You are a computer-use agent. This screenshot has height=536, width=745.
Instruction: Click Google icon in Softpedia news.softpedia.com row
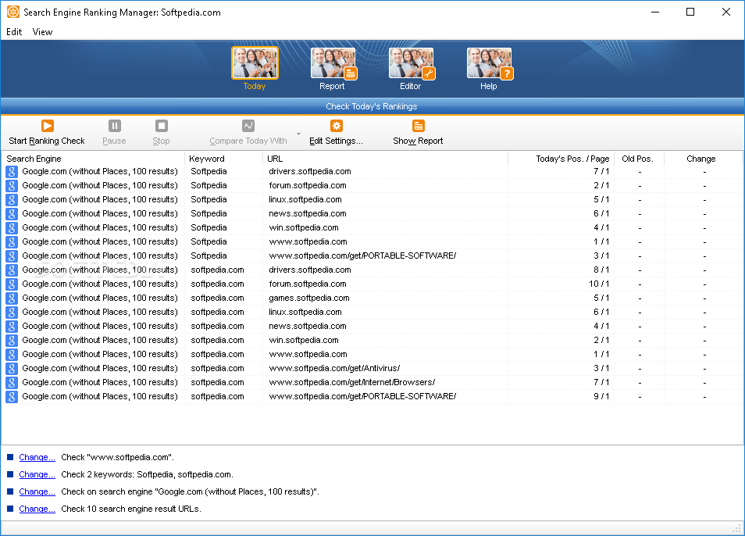12,214
